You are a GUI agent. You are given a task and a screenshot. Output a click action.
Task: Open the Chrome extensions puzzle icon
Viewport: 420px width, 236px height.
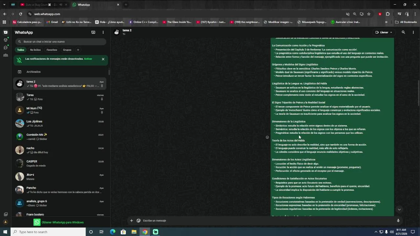pos(388,14)
